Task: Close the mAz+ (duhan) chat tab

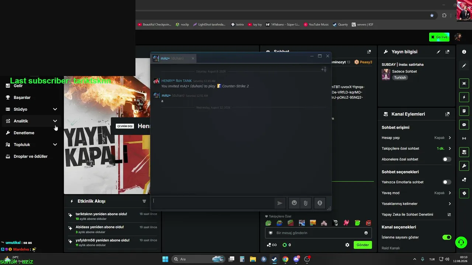Action: coord(193,58)
